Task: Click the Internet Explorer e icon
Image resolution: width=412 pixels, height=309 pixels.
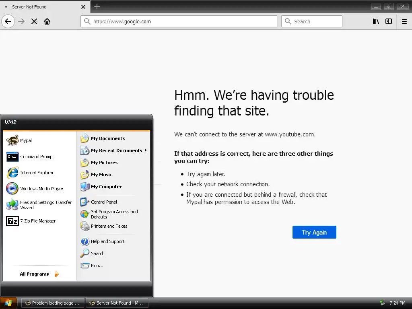Action: 12,173
